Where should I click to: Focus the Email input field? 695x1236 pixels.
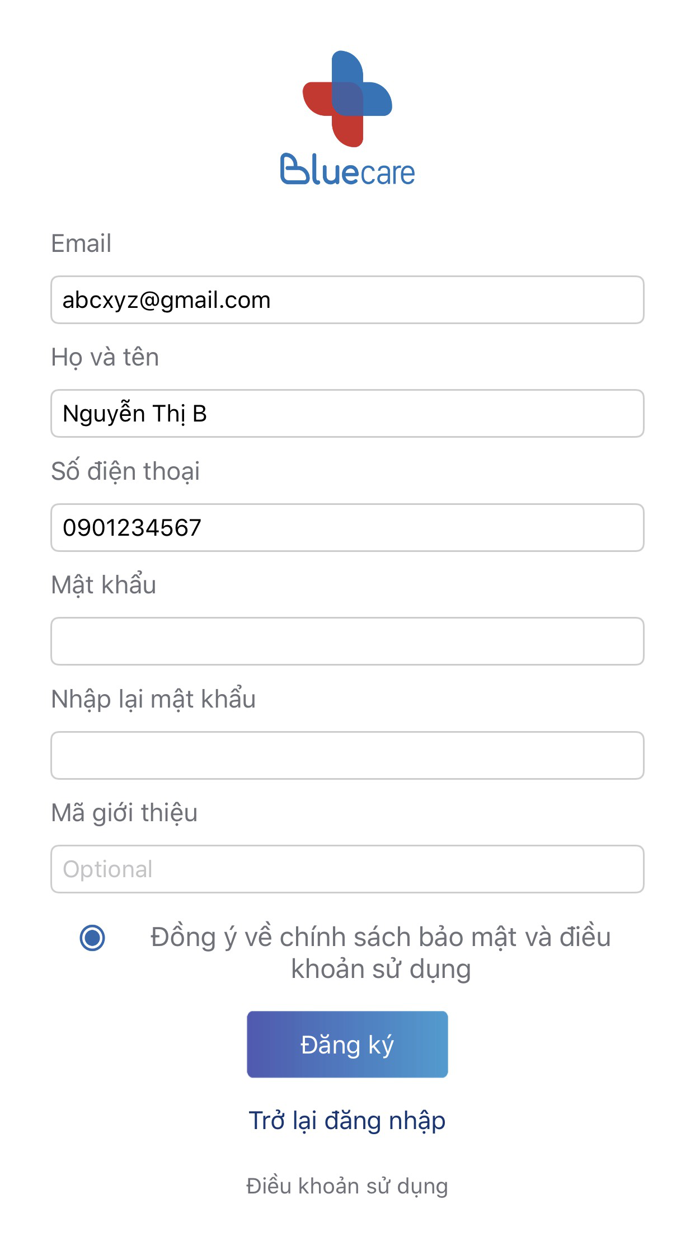pyautogui.click(x=347, y=300)
